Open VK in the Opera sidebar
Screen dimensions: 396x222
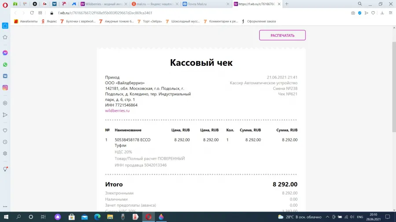[x=5, y=76]
